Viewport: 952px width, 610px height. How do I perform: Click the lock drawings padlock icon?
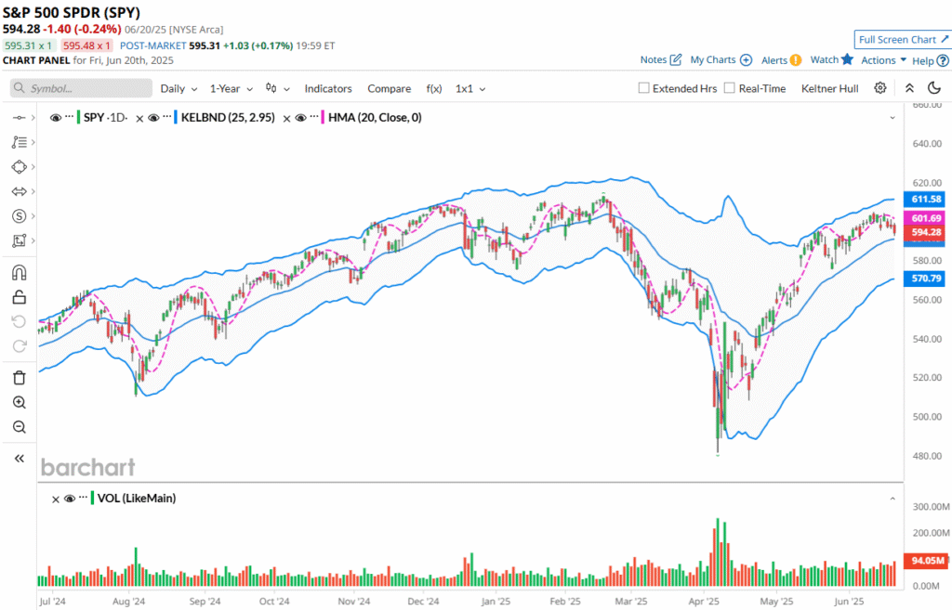[19, 297]
